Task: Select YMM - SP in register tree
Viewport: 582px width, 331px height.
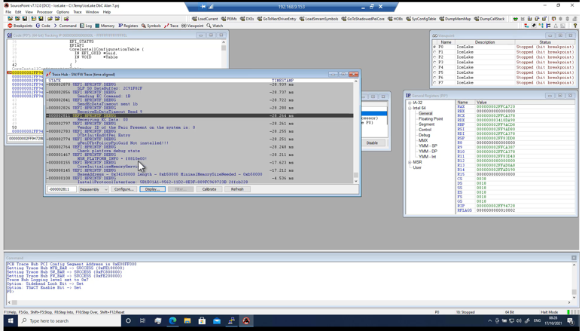Action: [x=428, y=146]
